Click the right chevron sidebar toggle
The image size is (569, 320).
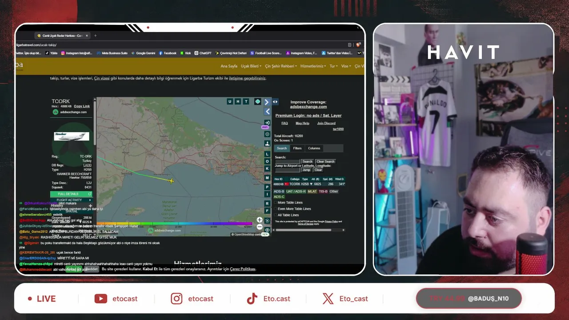pyautogui.click(x=267, y=102)
